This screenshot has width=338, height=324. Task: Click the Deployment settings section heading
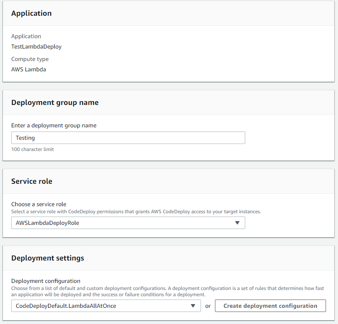(48, 258)
